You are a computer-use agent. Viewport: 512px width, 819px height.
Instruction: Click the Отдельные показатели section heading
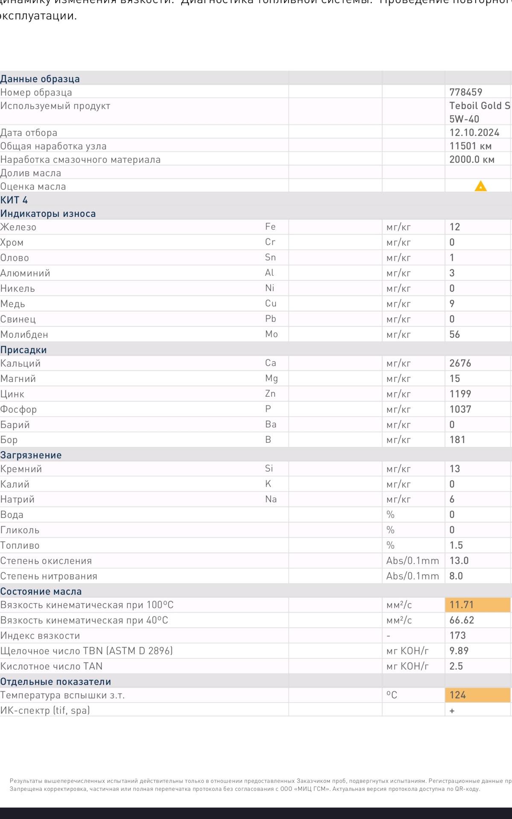tap(55, 682)
